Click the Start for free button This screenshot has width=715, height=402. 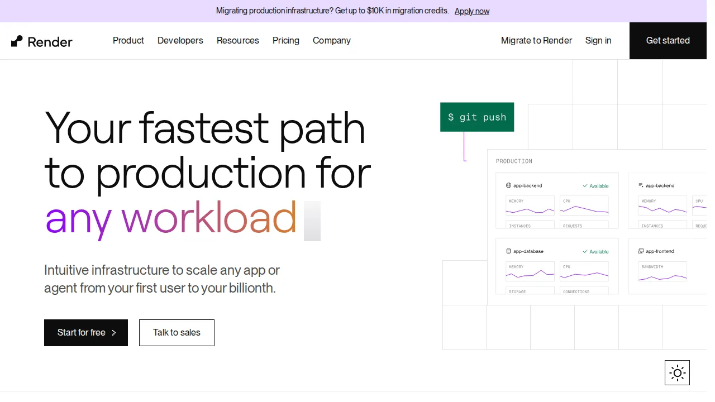click(x=86, y=333)
